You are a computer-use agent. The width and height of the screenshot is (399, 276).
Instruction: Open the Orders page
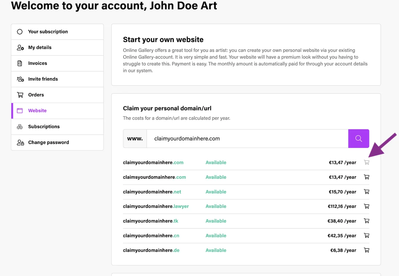coord(58,95)
